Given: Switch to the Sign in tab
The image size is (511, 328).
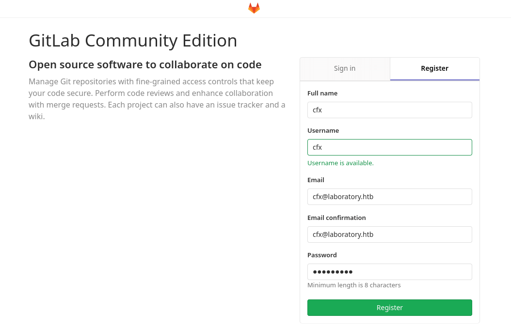Looking at the screenshot, I should [345, 69].
